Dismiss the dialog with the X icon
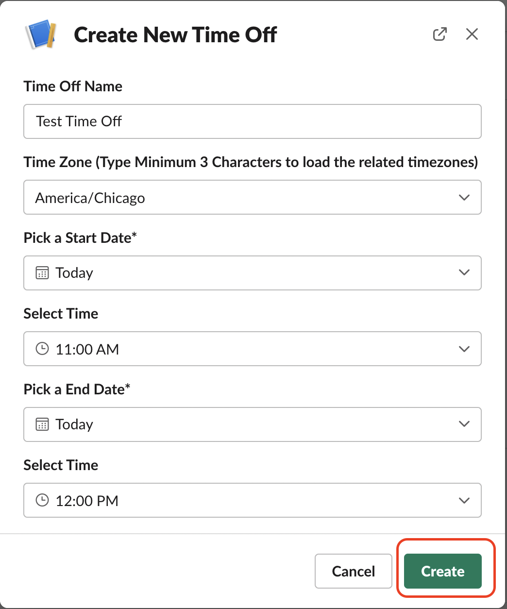Image resolution: width=507 pixels, height=609 pixels. [x=472, y=34]
